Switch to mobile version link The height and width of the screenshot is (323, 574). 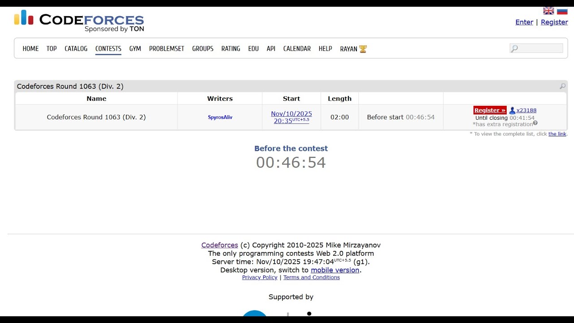coord(335,270)
